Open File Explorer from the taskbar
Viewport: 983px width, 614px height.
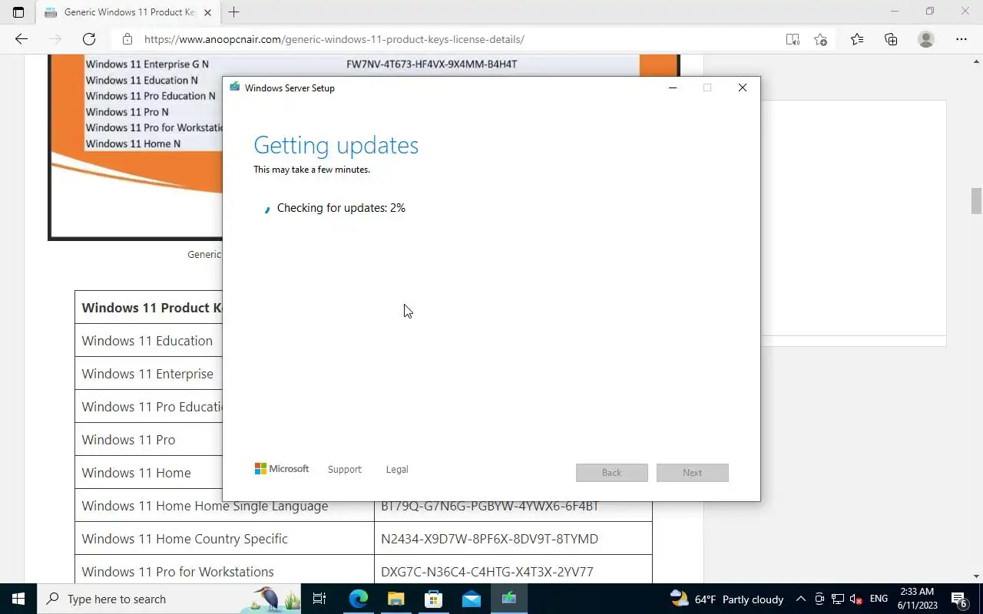tap(396, 599)
